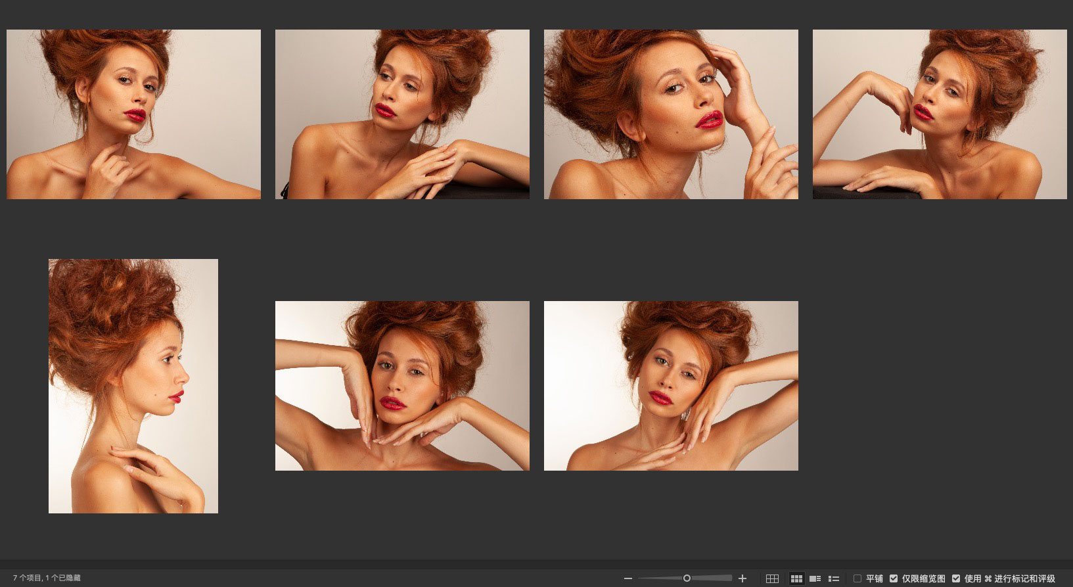Switch to details view with thumbnails
This screenshot has height=587, width=1073.
point(815,578)
